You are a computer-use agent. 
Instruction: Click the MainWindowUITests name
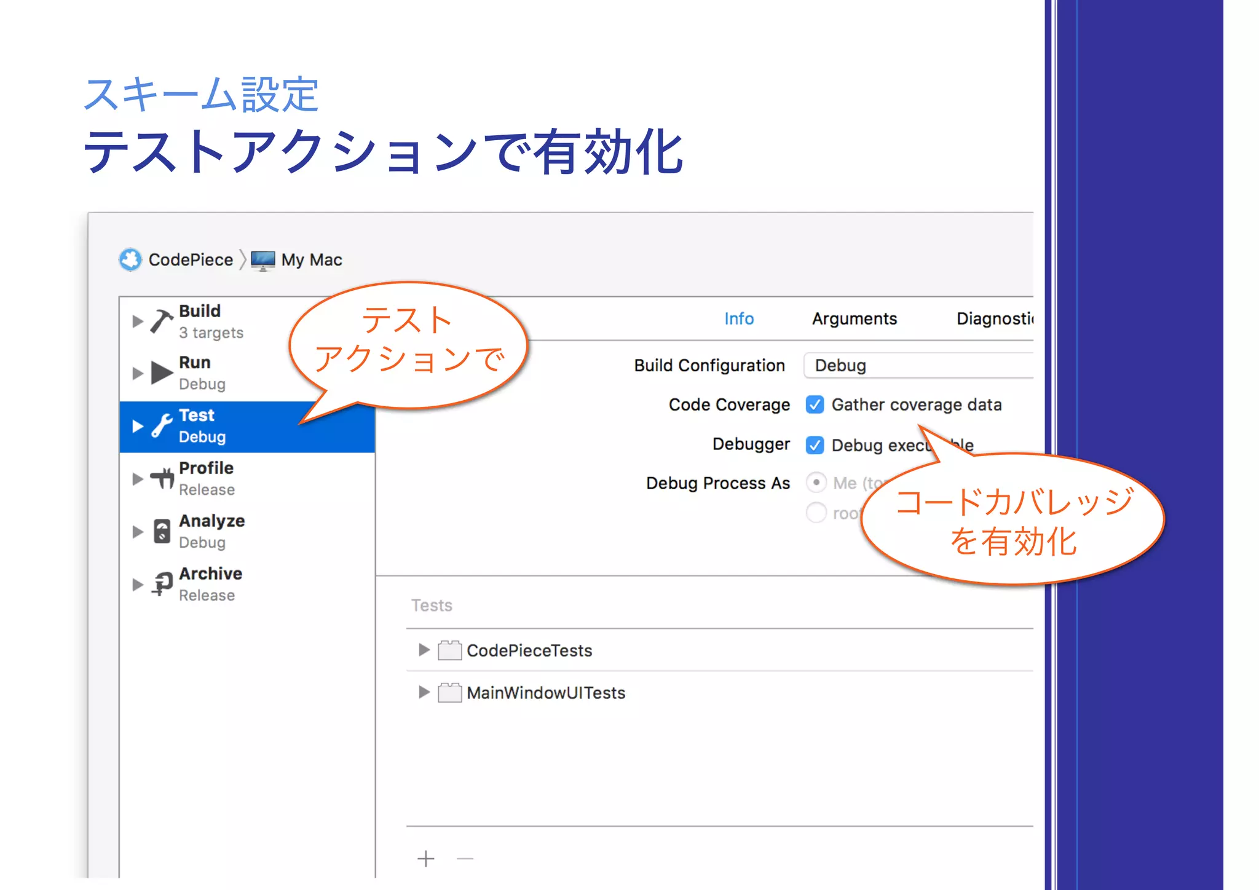(546, 693)
